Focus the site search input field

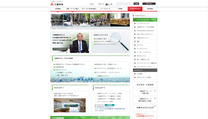pos(125,4)
